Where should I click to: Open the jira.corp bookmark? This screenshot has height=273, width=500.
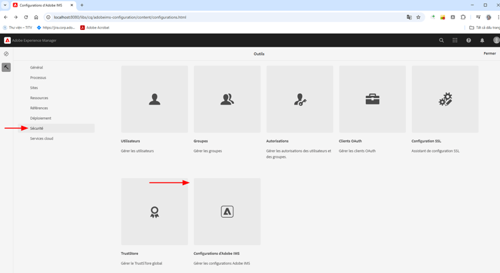click(56, 28)
